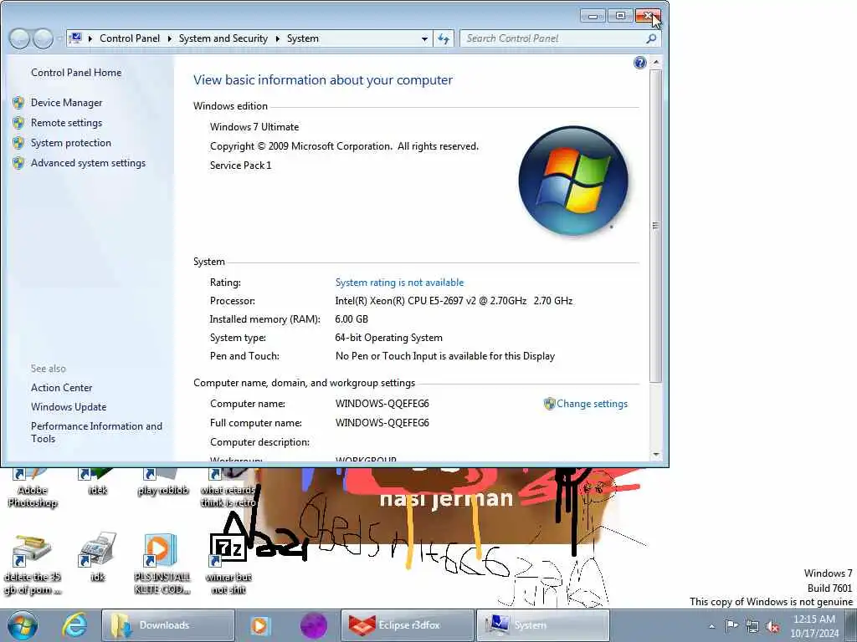Click System breadcrumb segment
This screenshot has height=642, width=857.
[302, 38]
